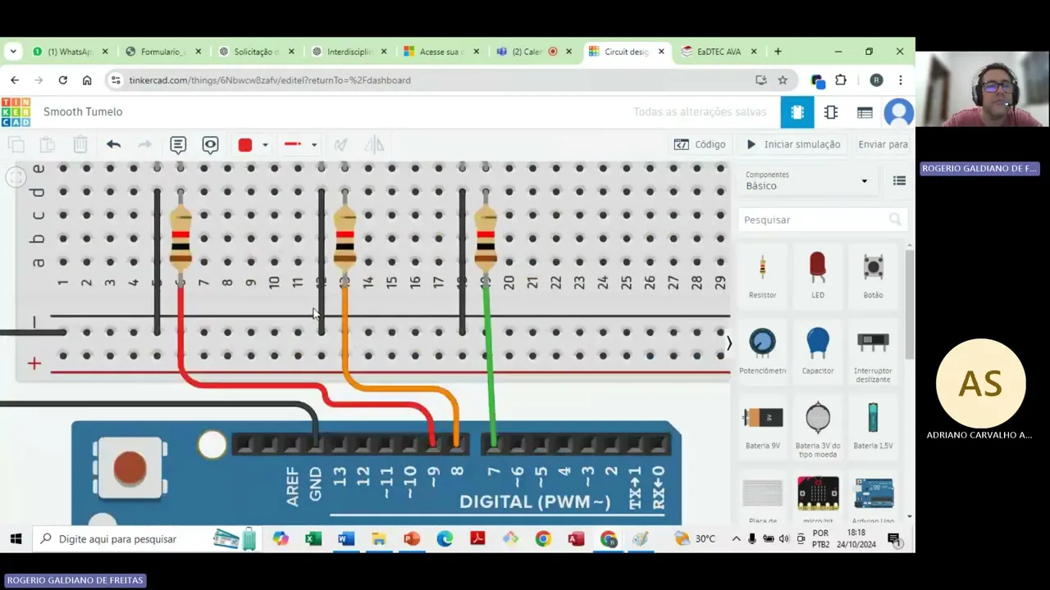Click the redo arrow in the toolbar
1050x590 pixels.
tap(144, 144)
